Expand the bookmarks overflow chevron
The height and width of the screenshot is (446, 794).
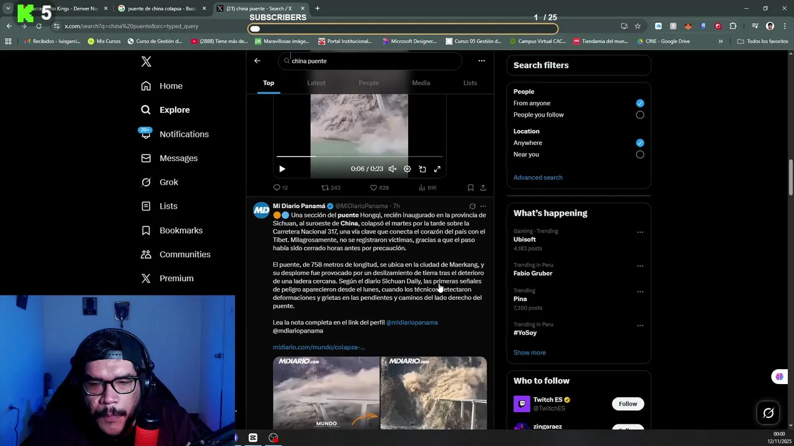tap(720, 42)
